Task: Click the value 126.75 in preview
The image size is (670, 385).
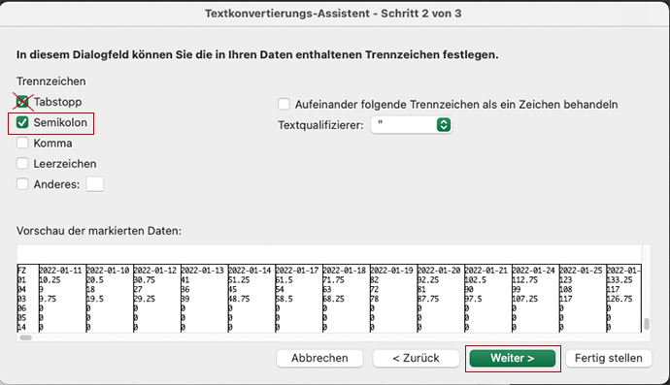Action: 620,299
